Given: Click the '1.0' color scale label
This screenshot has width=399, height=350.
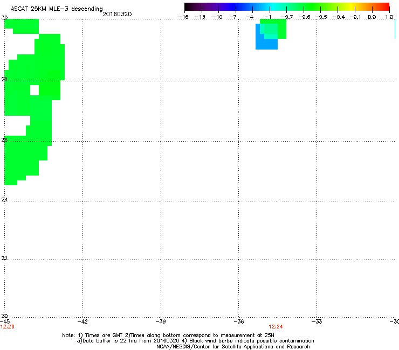Looking at the screenshot, I should click(389, 17).
